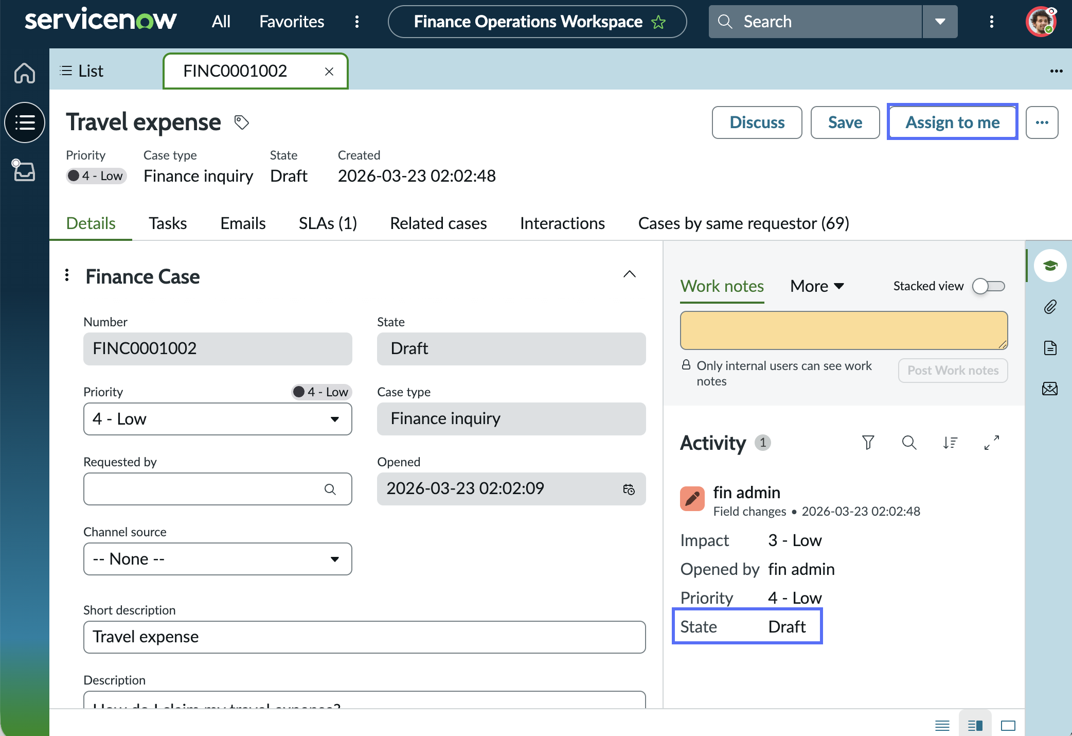Click the Assign to me button

(953, 122)
